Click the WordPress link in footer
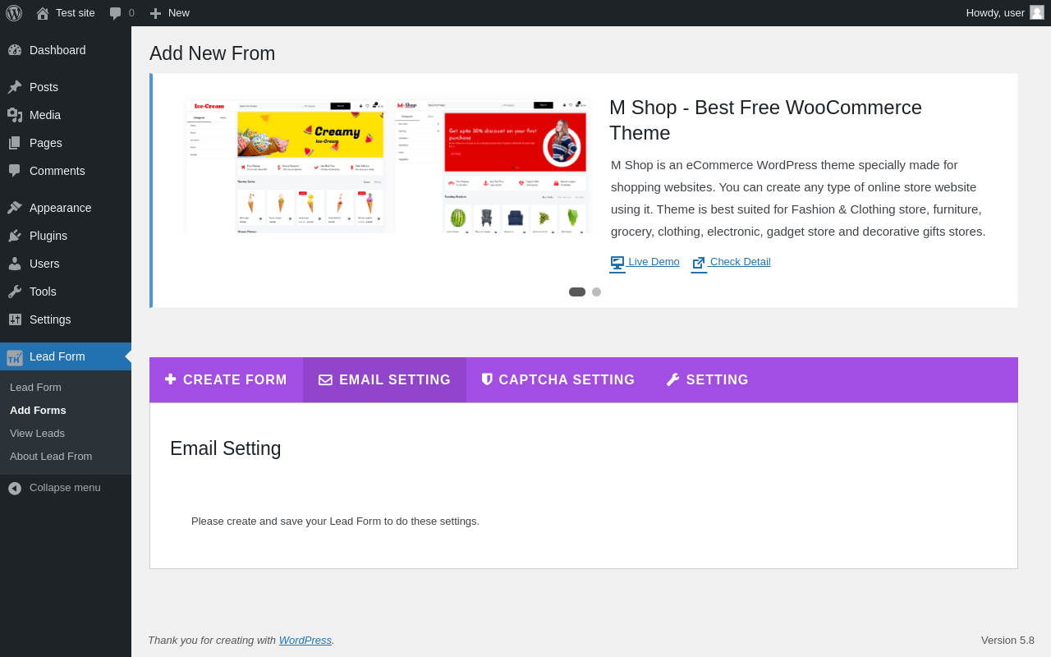Image resolution: width=1051 pixels, height=657 pixels. pos(305,640)
